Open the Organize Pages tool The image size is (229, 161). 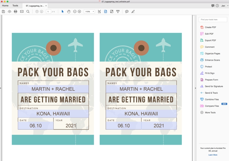pyautogui.click(x=212, y=54)
